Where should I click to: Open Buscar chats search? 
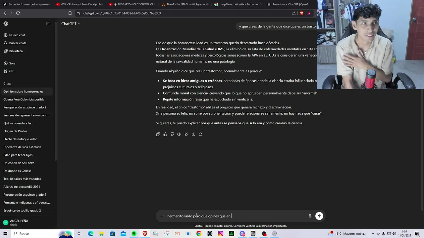pyautogui.click(x=27, y=43)
